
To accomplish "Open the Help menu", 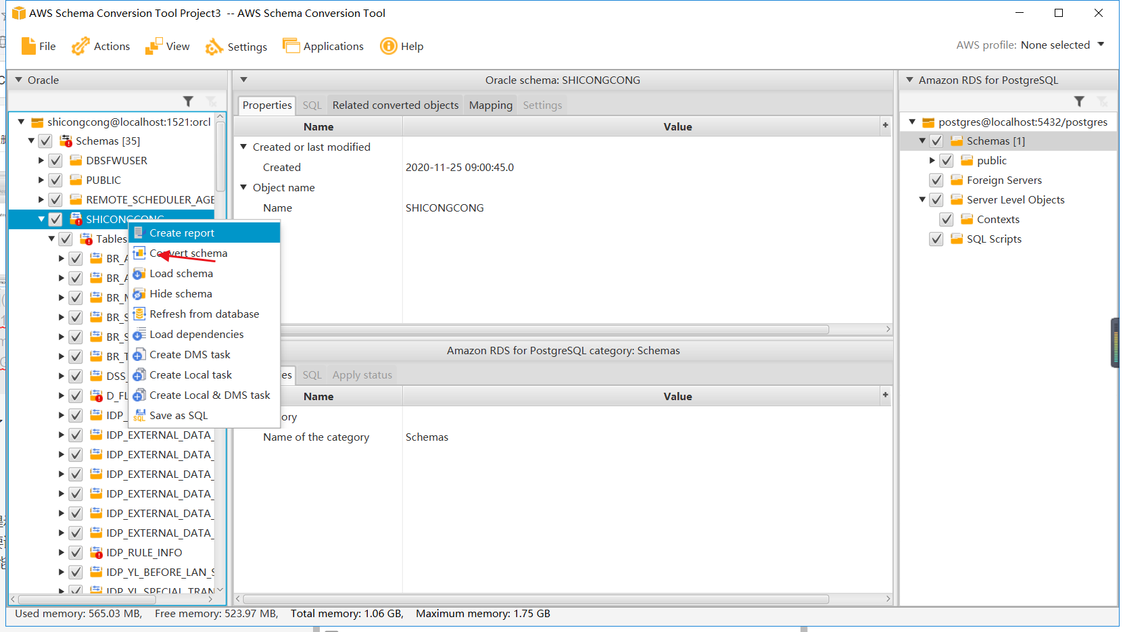I will pos(402,46).
